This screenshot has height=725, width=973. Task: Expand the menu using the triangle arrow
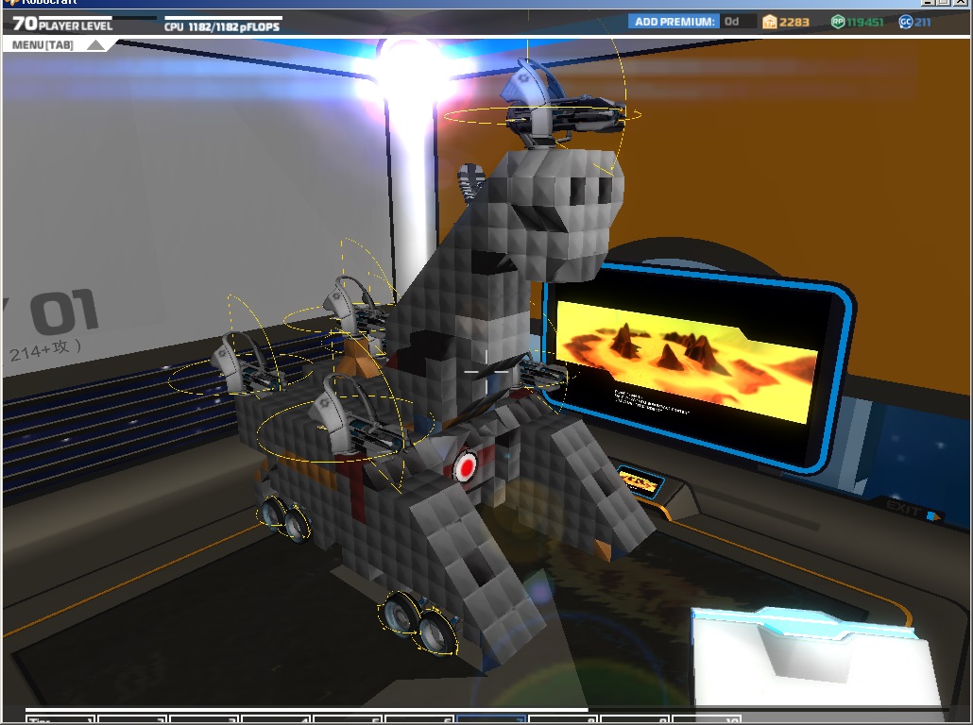pyautogui.click(x=95, y=44)
